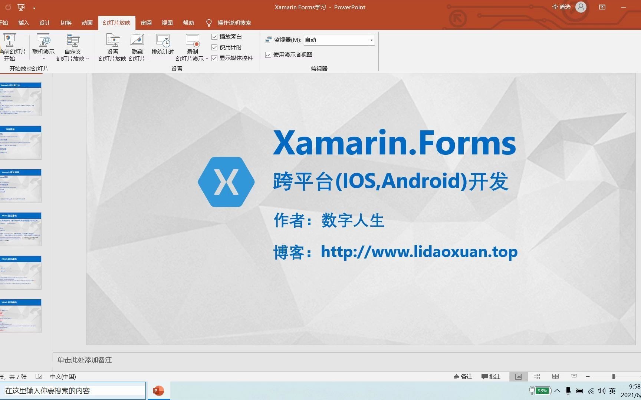The image size is (641, 400).
Task: Toggle the 备注 notes button
Action: point(463,377)
